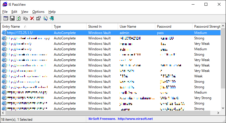The width and height of the screenshot is (226, 123).
Task: Click the Copy selected items icon
Action: tap(25, 19)
